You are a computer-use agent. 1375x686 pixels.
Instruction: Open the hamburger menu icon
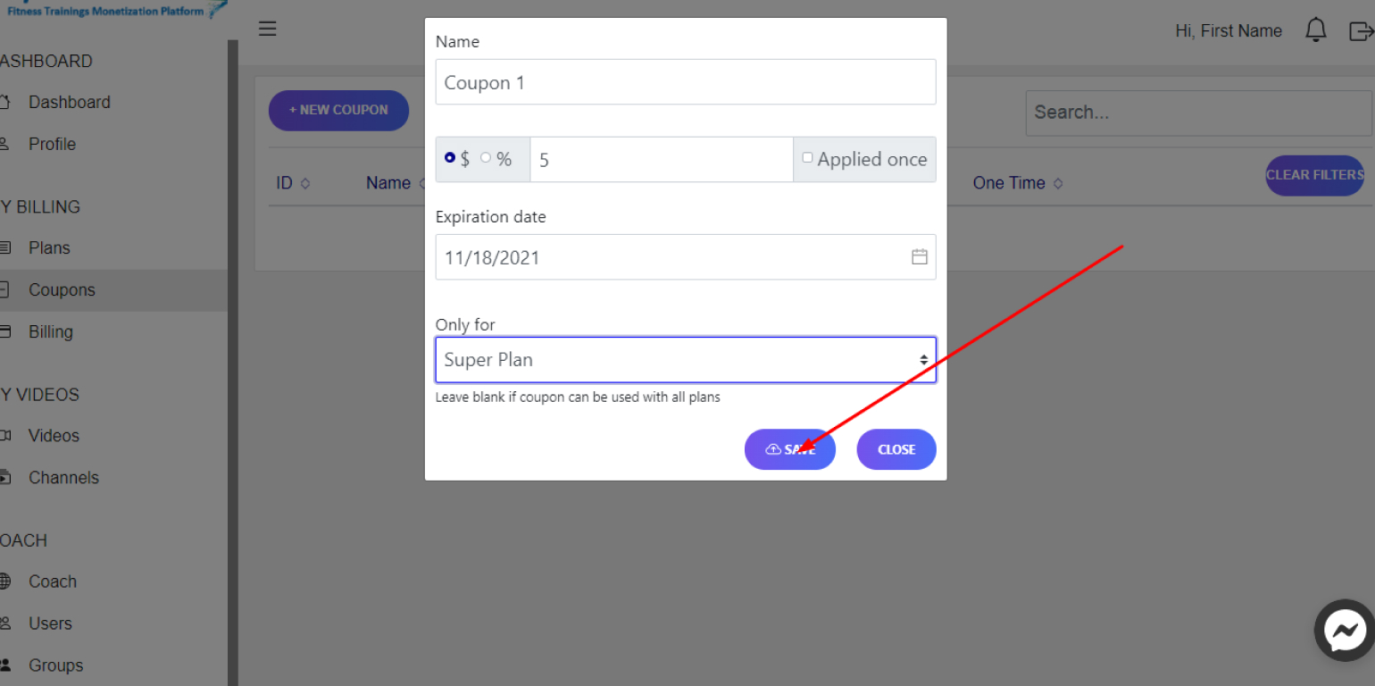click(267, 29)
